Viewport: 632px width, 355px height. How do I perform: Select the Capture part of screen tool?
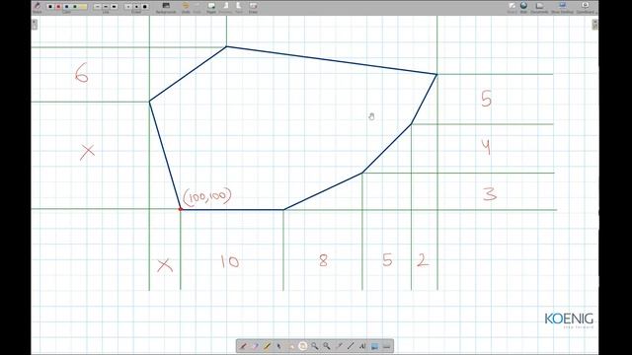pos(375,346)
